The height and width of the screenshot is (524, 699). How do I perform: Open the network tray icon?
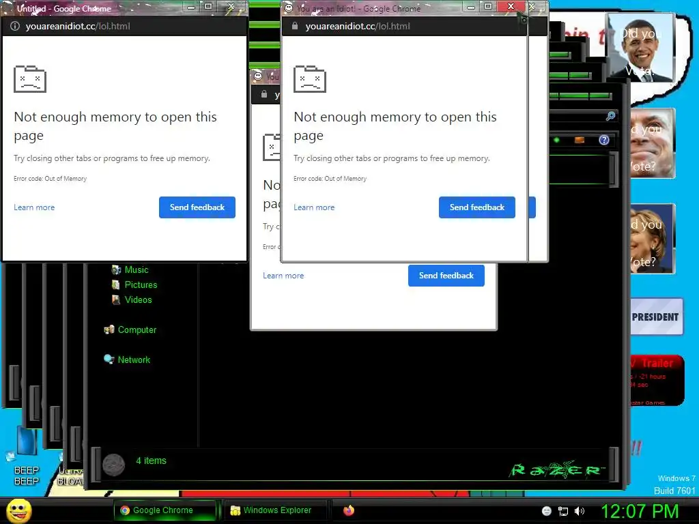click(x=563, y=511)
